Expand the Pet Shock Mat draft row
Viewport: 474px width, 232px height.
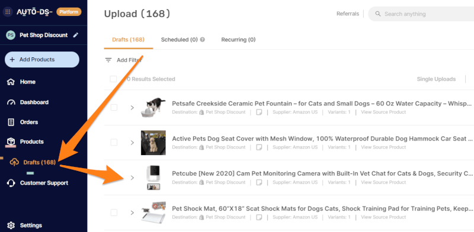(x=132, y=212)
